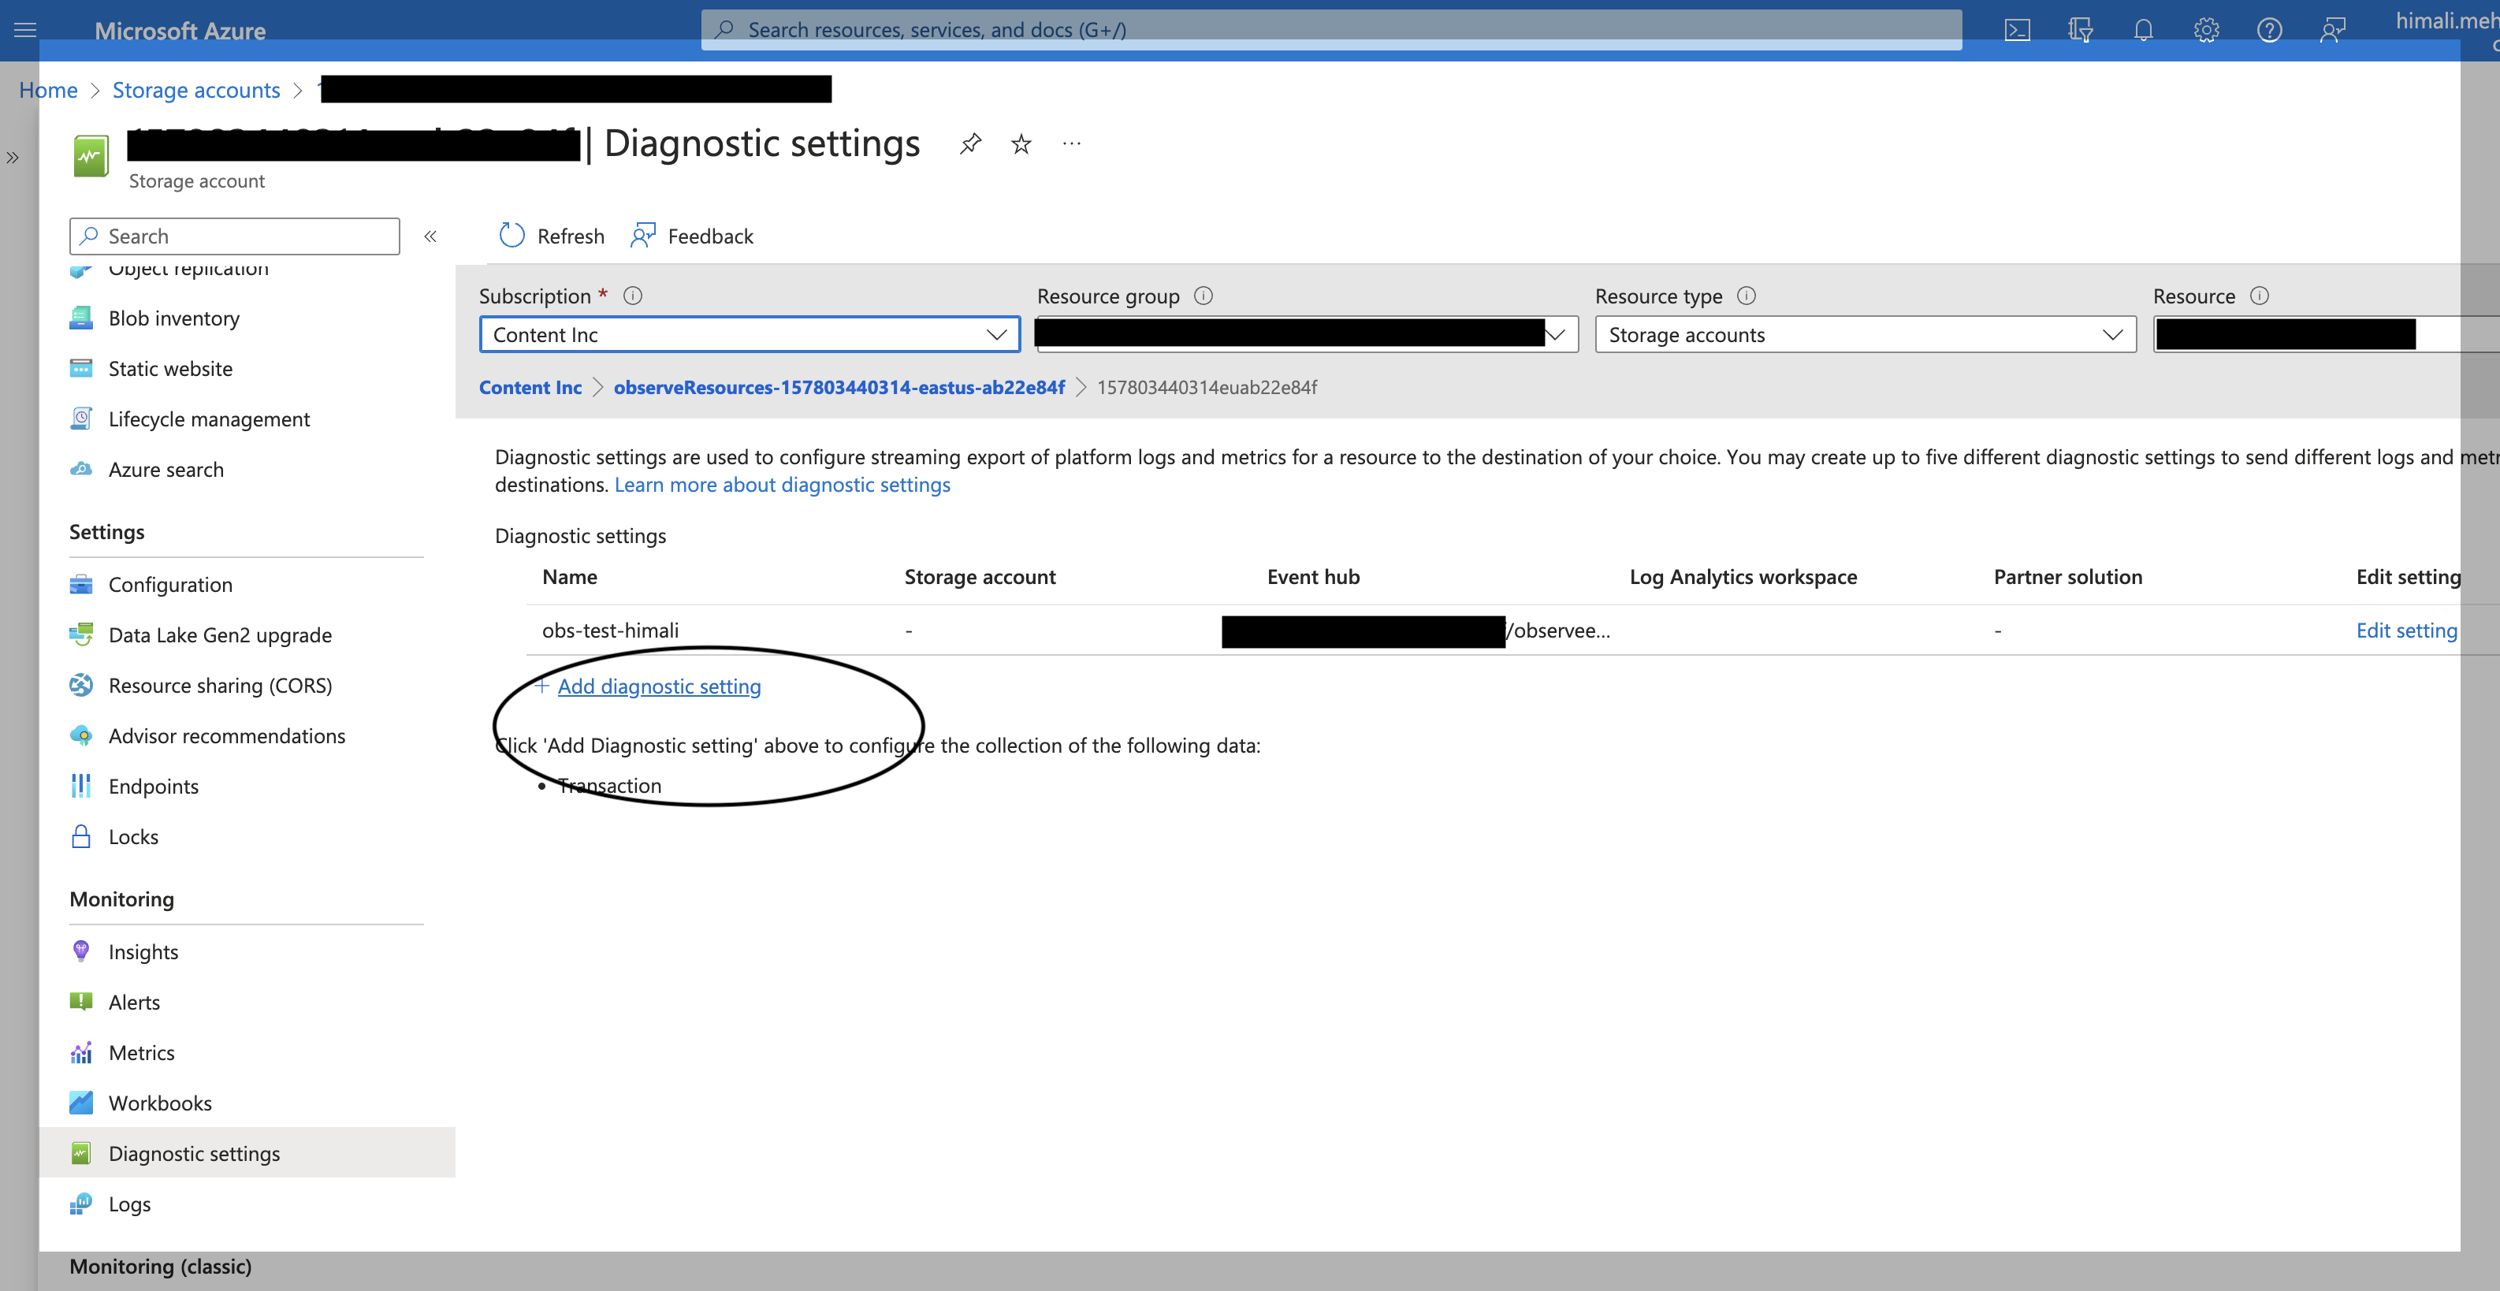Click the help question mark icon
Image resolution: width=2500 pixels, height=1291 pixels.
(x=2269, y=30)
